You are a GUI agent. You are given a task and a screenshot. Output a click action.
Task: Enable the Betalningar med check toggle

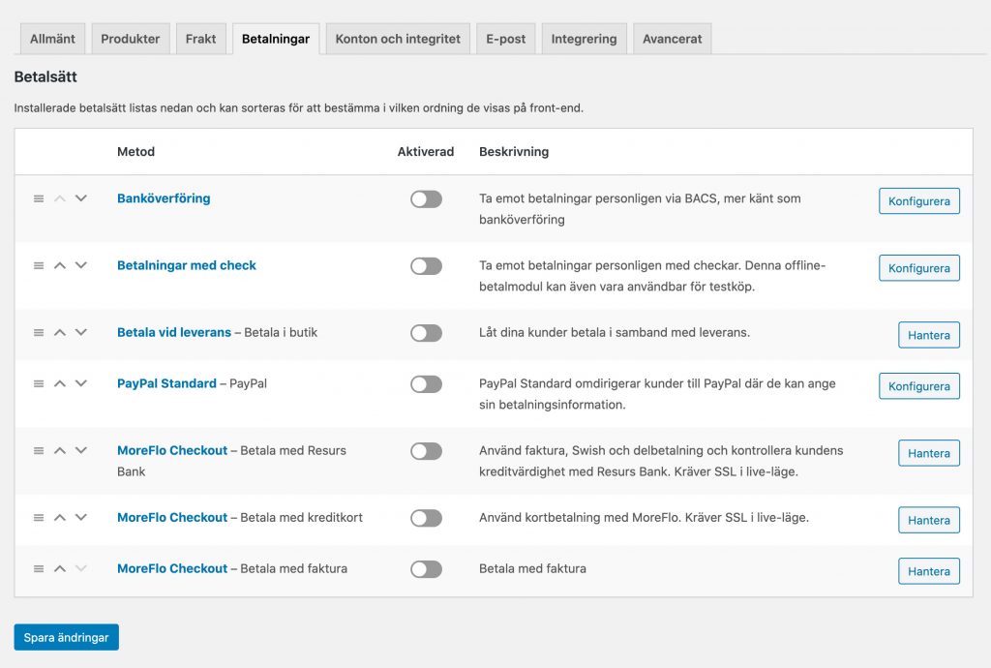click(426, 266)
